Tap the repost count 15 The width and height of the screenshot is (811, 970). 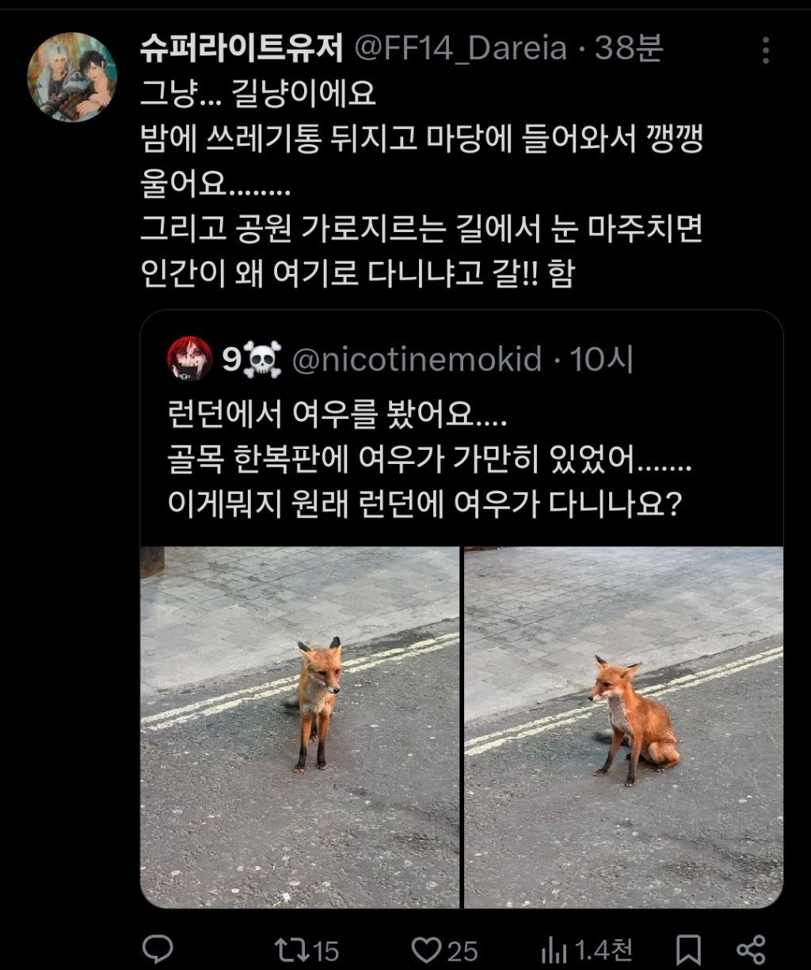pos(326,950)
